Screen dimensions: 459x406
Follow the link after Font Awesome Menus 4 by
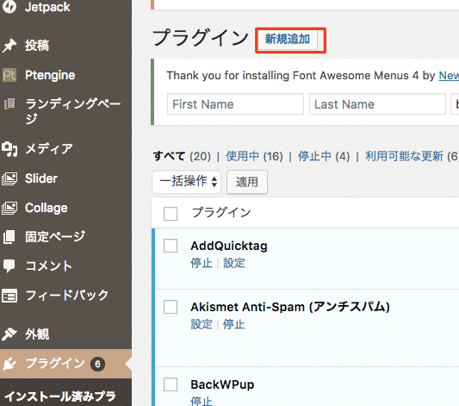point(449,76)
